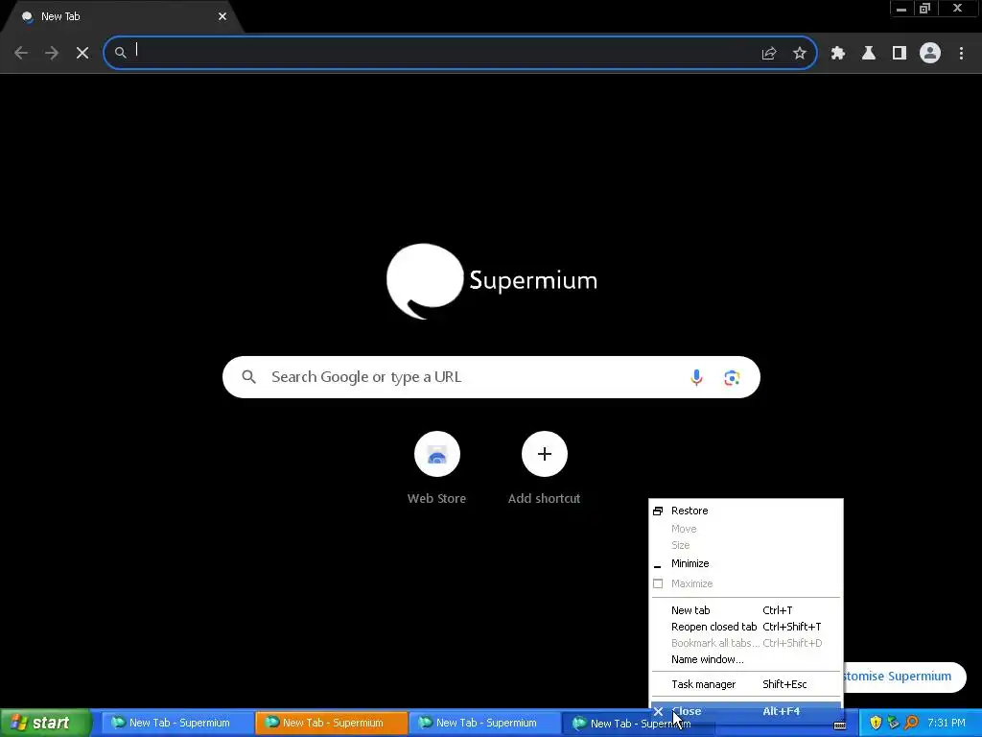
Task: Click the Customise Supermium button
Action: [x=903, y=677]
